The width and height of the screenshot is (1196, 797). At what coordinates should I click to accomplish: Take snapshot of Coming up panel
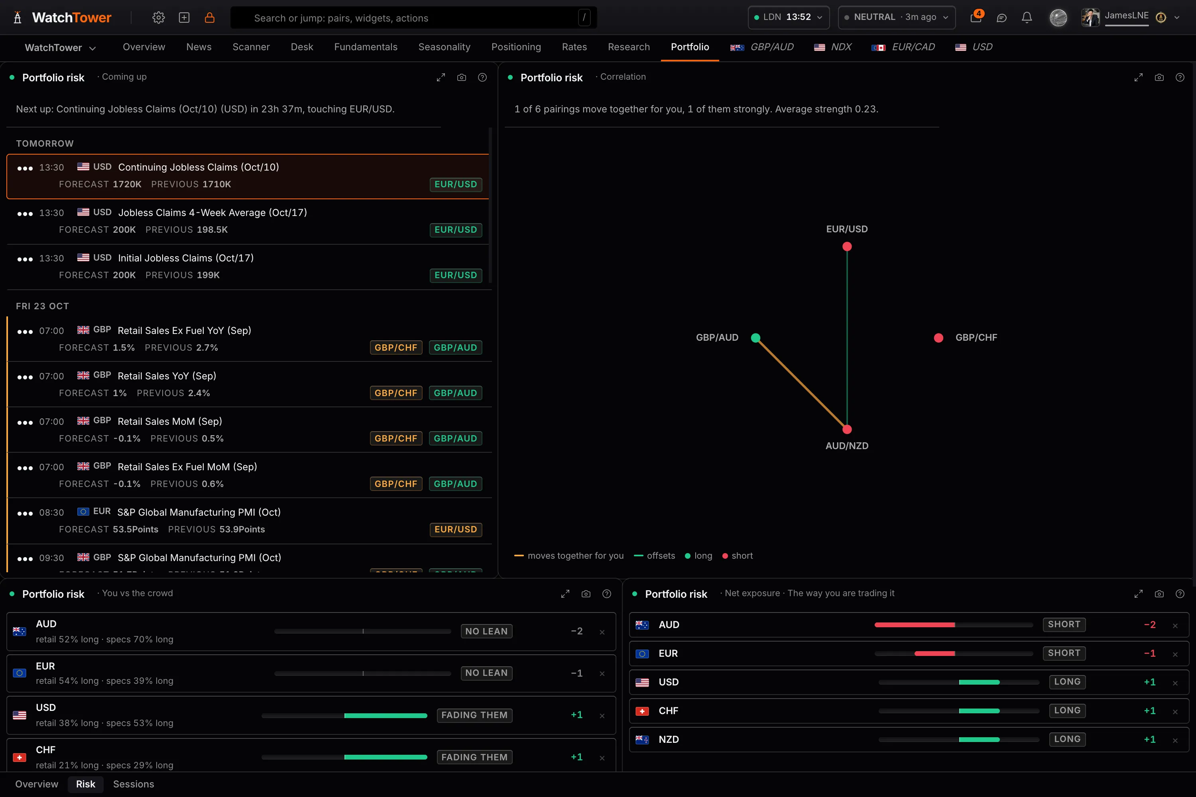(462, 77)
